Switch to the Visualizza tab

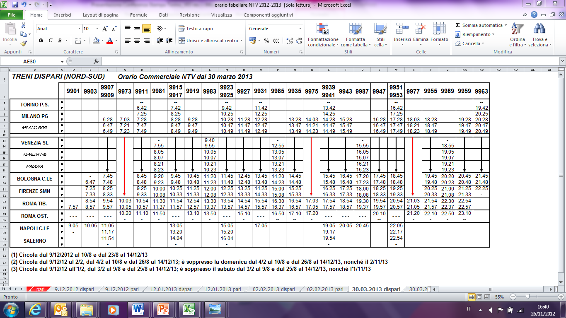[x=222, y=15]
